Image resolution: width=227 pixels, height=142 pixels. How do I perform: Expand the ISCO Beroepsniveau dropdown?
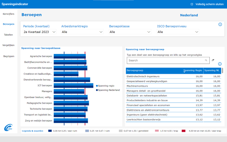click(178, 32)
